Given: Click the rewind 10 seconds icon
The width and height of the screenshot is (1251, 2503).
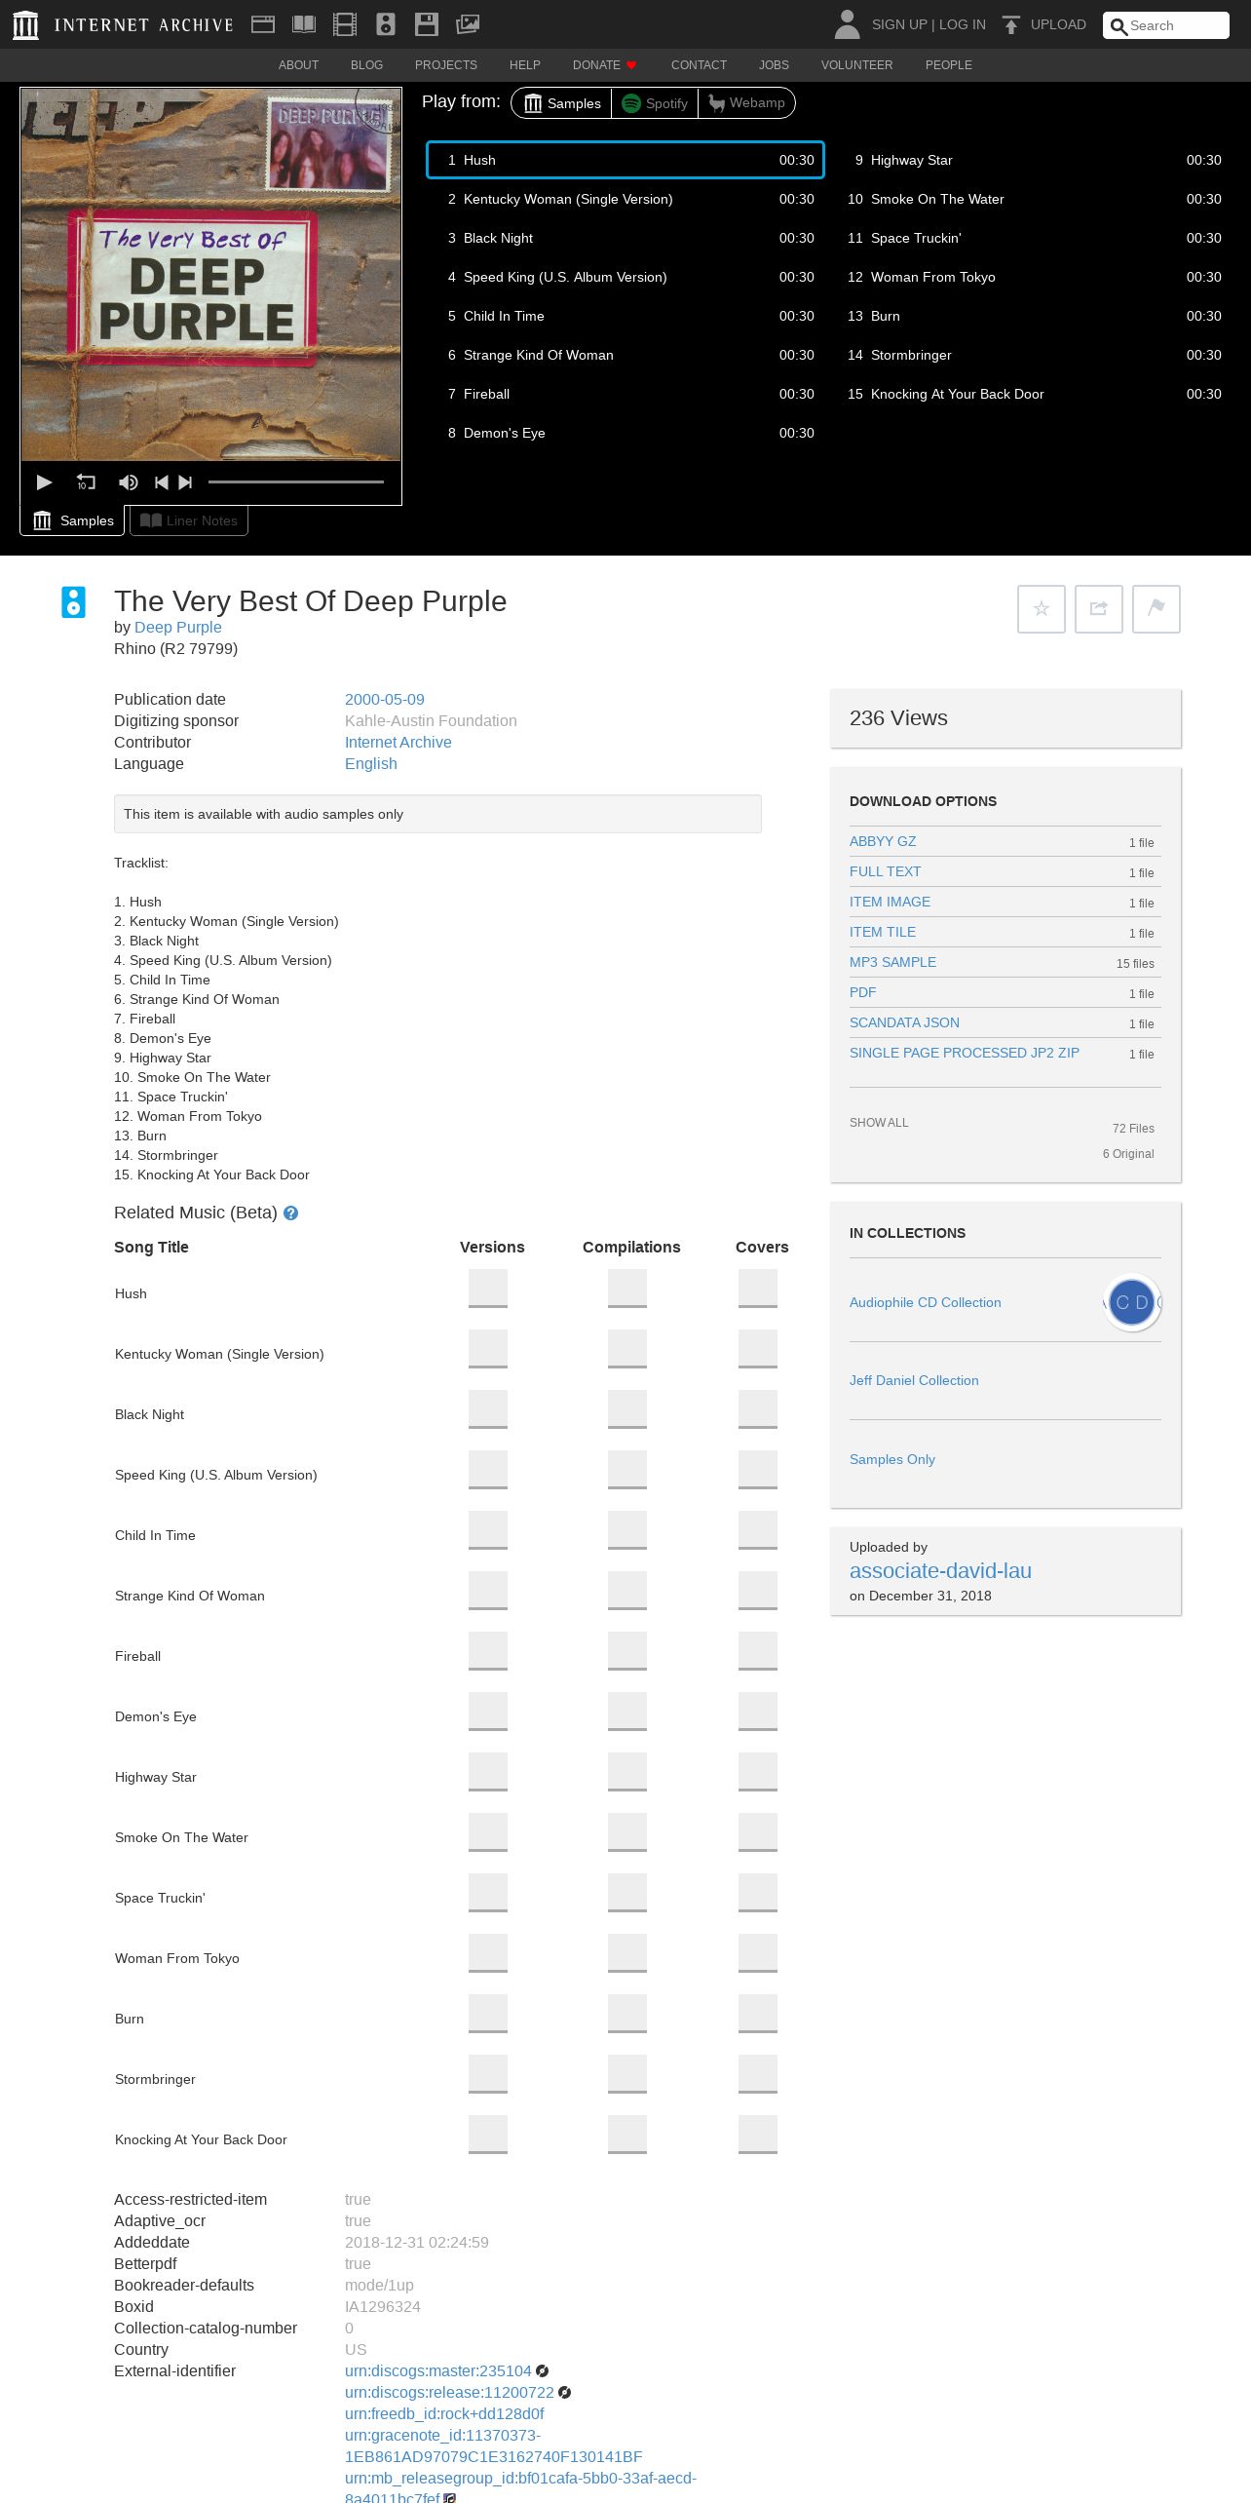Looking at the screenshot, I should pos(86,482).
